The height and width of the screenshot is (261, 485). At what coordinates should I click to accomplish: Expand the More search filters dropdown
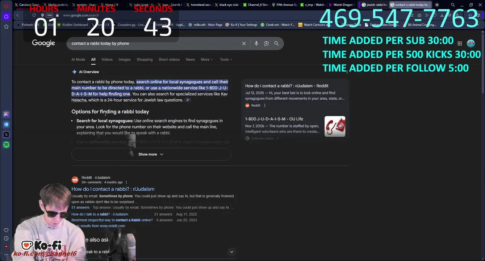click(x=207, y=59)
